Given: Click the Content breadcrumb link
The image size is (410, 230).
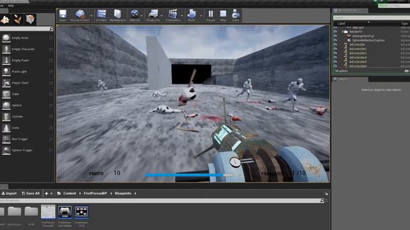Looking at the screenshot, I should tap(70, 194).
